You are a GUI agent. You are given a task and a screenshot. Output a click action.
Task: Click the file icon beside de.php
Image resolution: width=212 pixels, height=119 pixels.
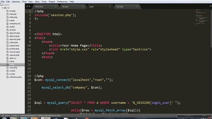click(7, 30)
